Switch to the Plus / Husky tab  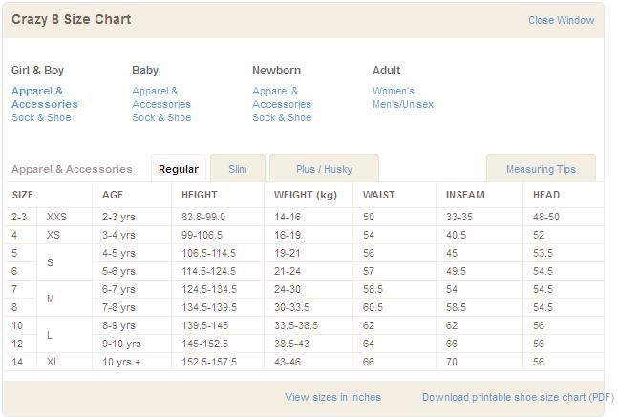pyautogui.click(x=324, y=169)
